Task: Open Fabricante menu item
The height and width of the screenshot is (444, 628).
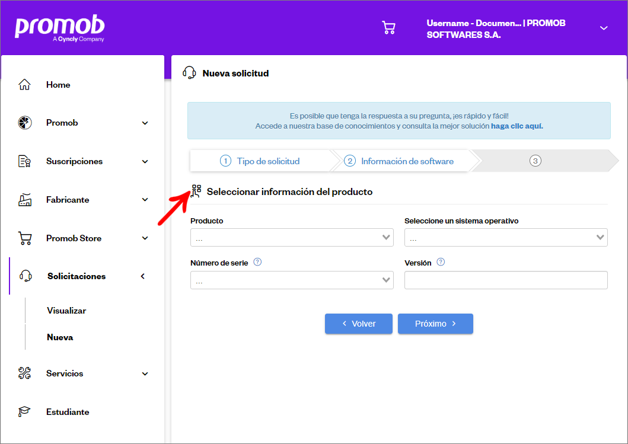Action: (x=68, y=200)
